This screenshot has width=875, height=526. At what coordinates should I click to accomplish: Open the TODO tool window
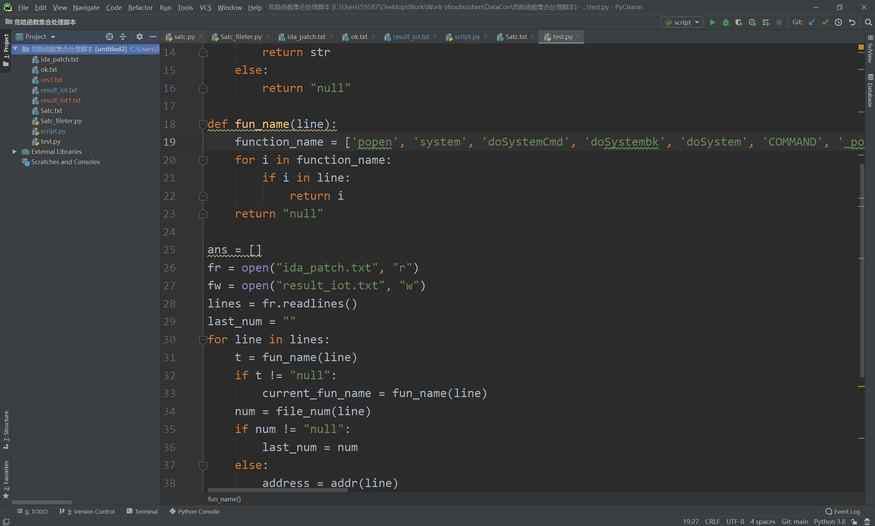[32, 512]
